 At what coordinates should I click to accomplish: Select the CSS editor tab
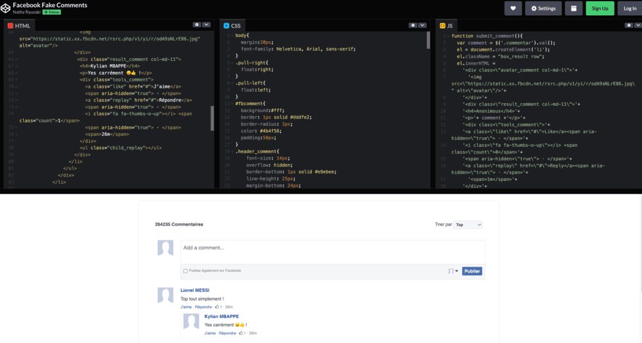pyautogui.click(x=232, y=26)
